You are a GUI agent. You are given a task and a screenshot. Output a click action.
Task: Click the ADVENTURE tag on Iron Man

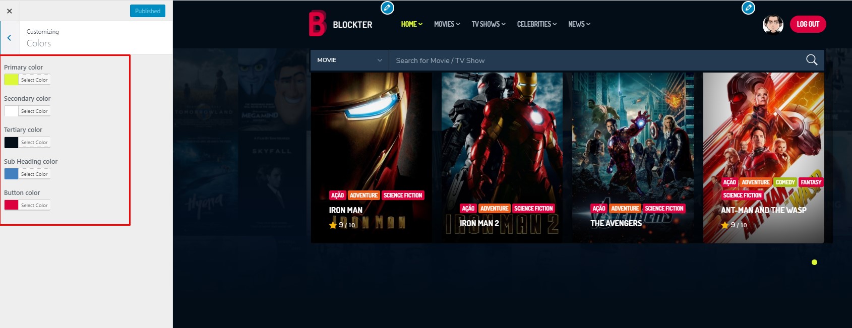[x=363, y=195]
